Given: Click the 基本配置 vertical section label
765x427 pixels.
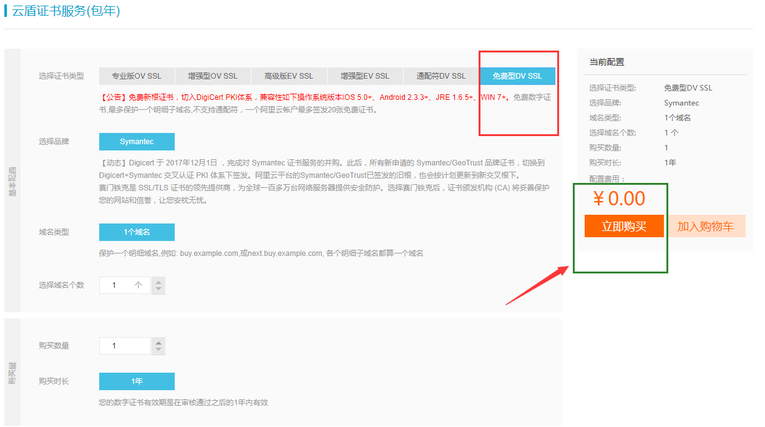Looking at the screenshot, I should click(x=12, y=182).
